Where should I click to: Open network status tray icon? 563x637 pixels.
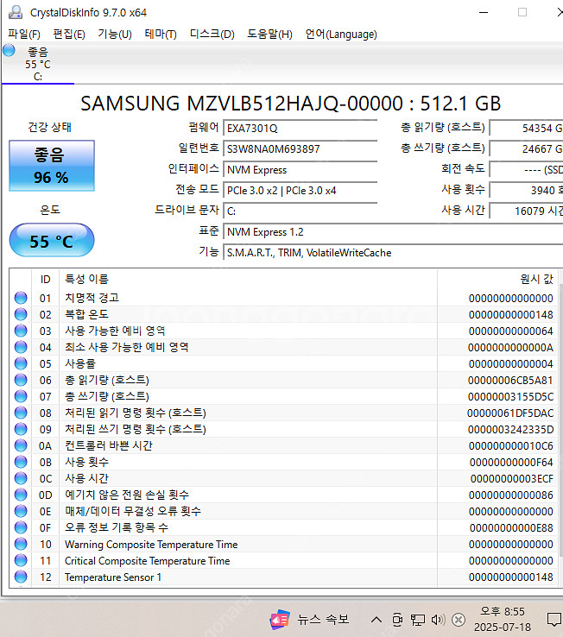417,620
